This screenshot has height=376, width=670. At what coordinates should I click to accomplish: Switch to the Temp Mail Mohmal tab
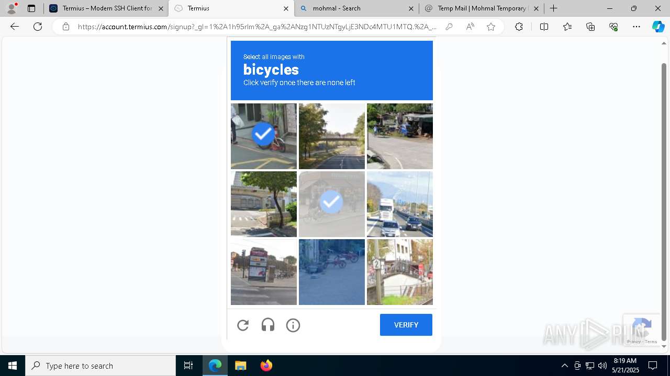pos(481,8)
